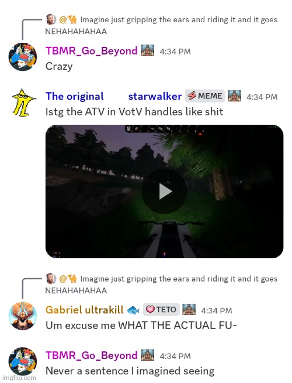Click the role icon after the TETO badge

tap(189, 310)
